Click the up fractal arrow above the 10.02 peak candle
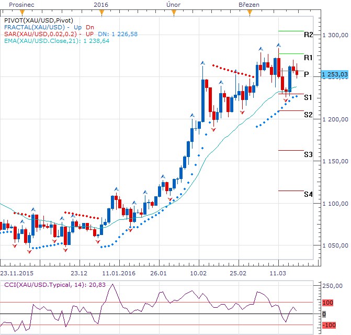 pyautogui.click(x=202, y=63)
